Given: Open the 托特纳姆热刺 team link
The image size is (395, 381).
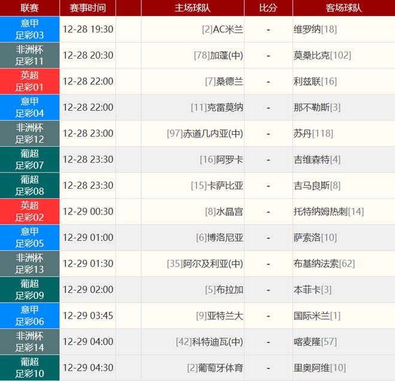Looking at the screenshot, I should pos(320,211).
